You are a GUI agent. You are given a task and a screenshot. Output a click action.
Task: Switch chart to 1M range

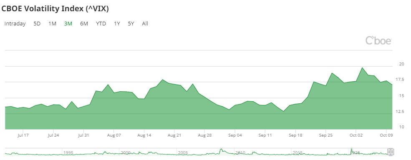coord(53,24)
